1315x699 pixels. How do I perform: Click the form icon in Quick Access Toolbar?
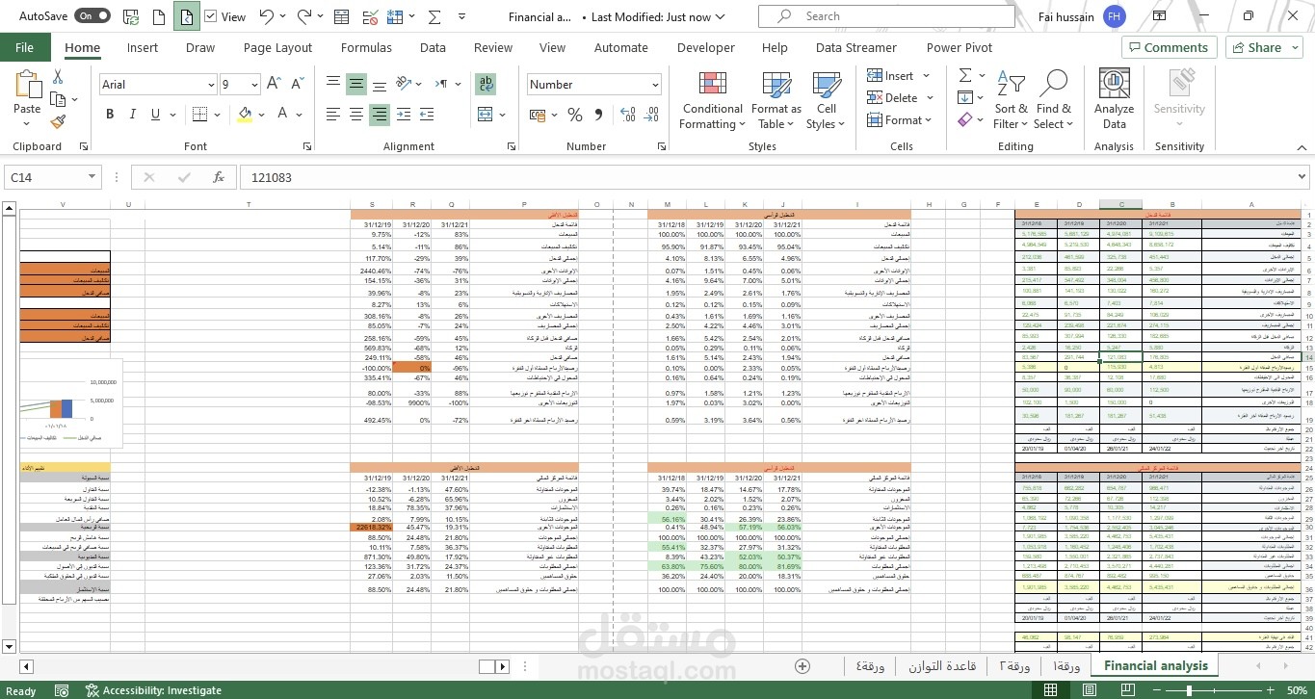pyautogui.click(x=340, y=16)
